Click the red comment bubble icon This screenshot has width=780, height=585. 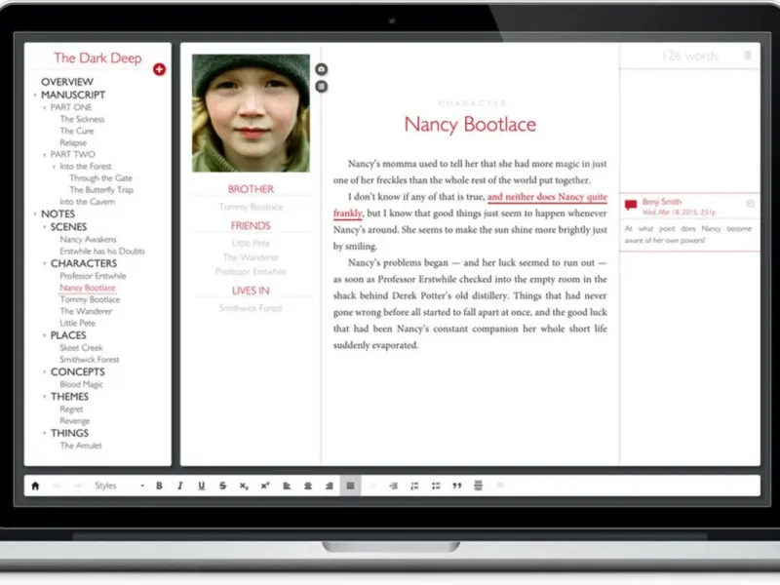(630, 205)
